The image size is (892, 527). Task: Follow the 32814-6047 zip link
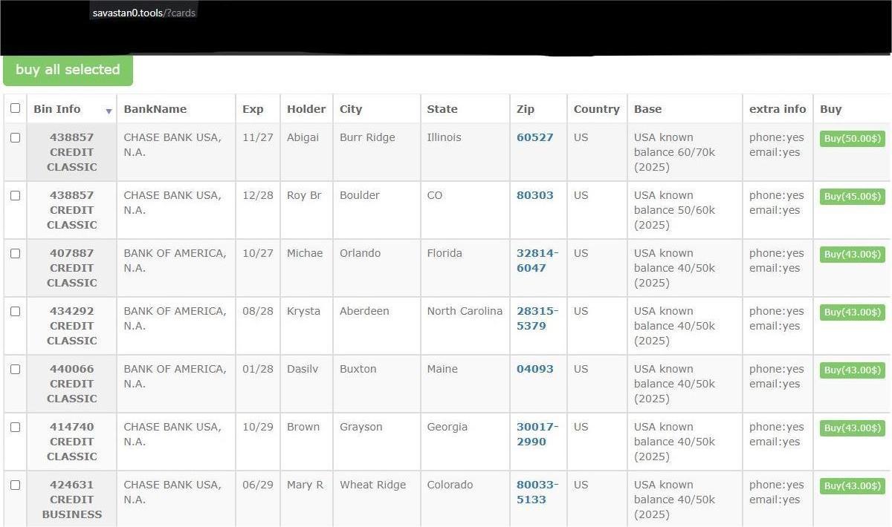[537, 261]
